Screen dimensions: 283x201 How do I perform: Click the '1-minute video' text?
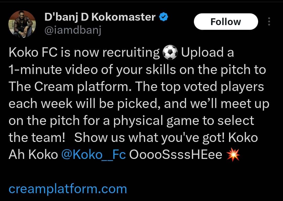[53, 70]
